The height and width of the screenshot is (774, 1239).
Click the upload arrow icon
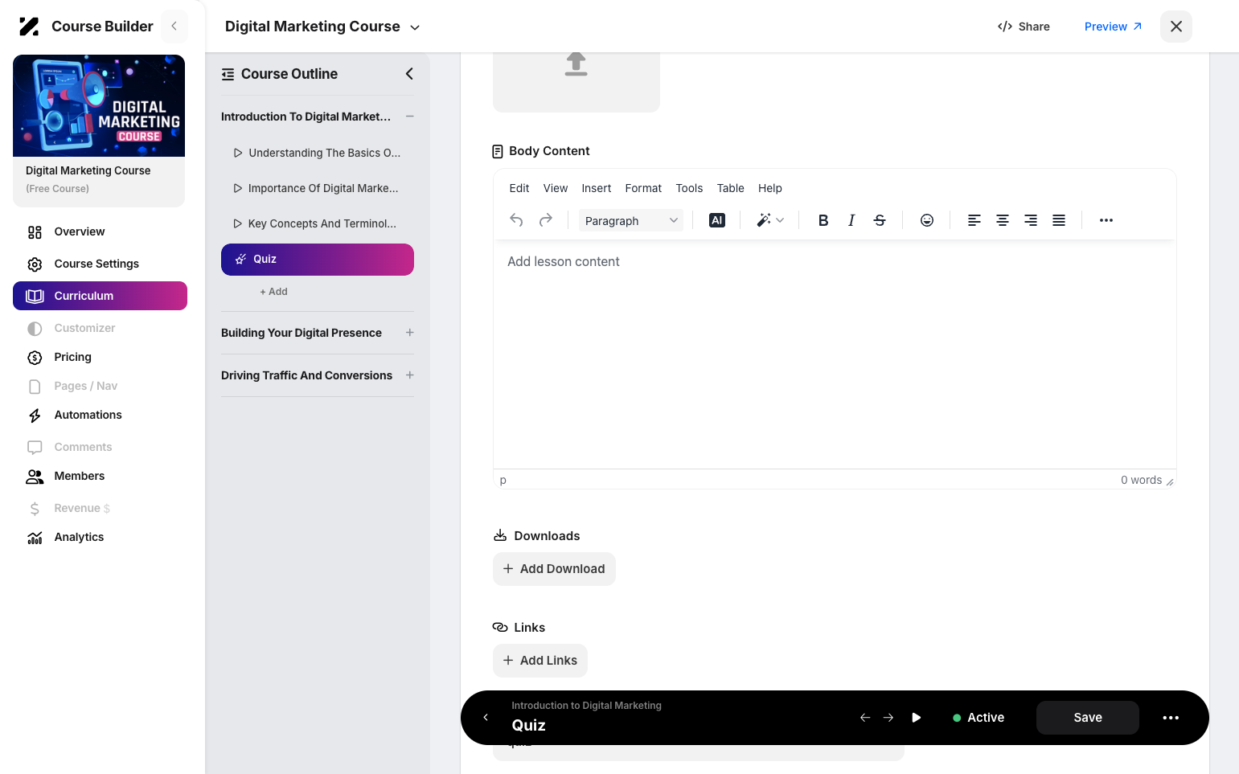576,63
